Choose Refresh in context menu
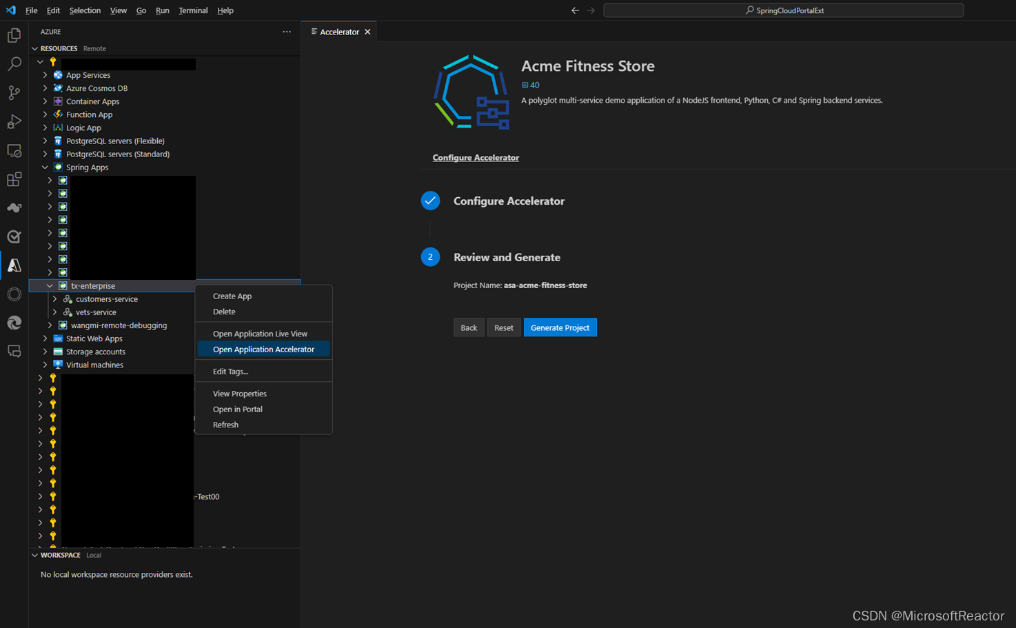Viewport: 1016px width, 628px height. pyautogui.click(x=263, y=425)
